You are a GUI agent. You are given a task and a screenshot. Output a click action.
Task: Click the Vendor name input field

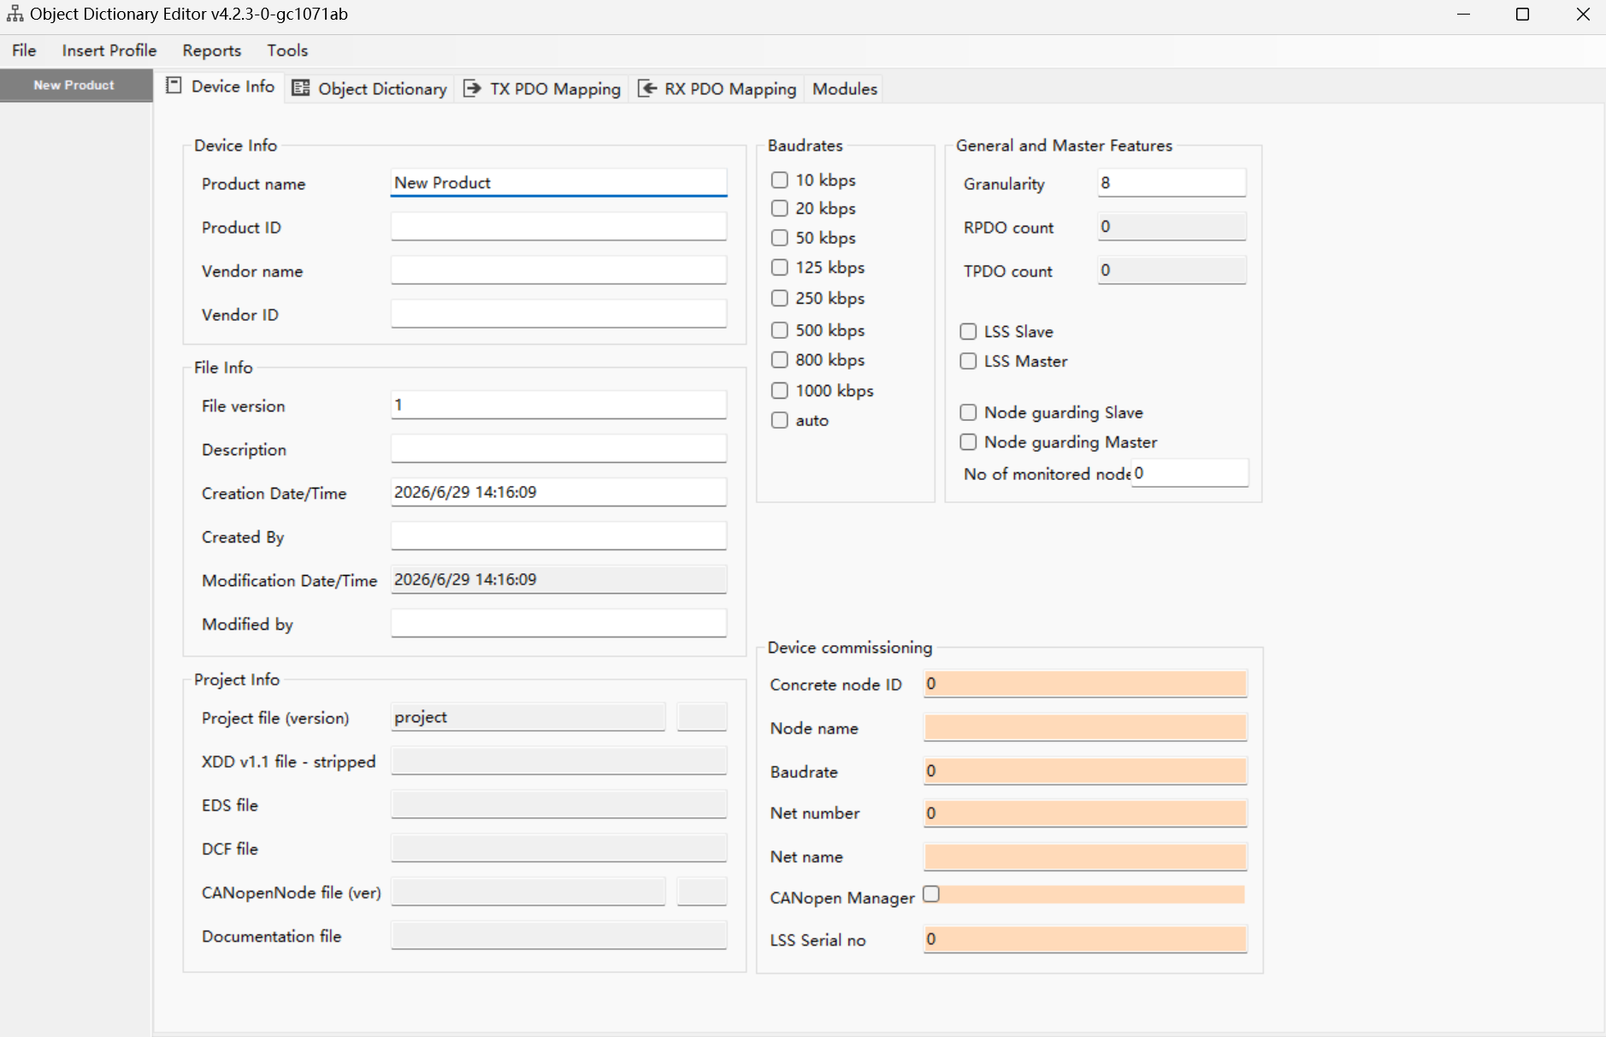tap(558, 270)
